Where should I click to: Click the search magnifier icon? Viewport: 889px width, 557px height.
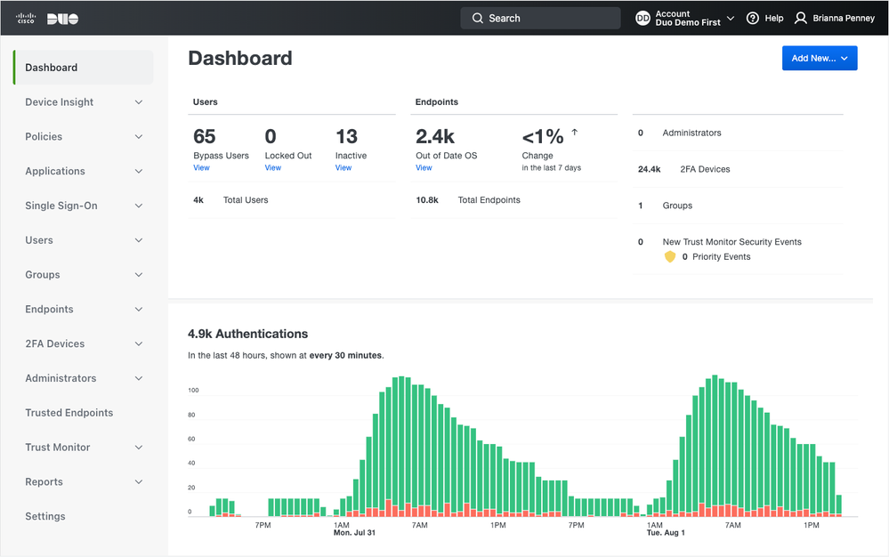(478, 18)
